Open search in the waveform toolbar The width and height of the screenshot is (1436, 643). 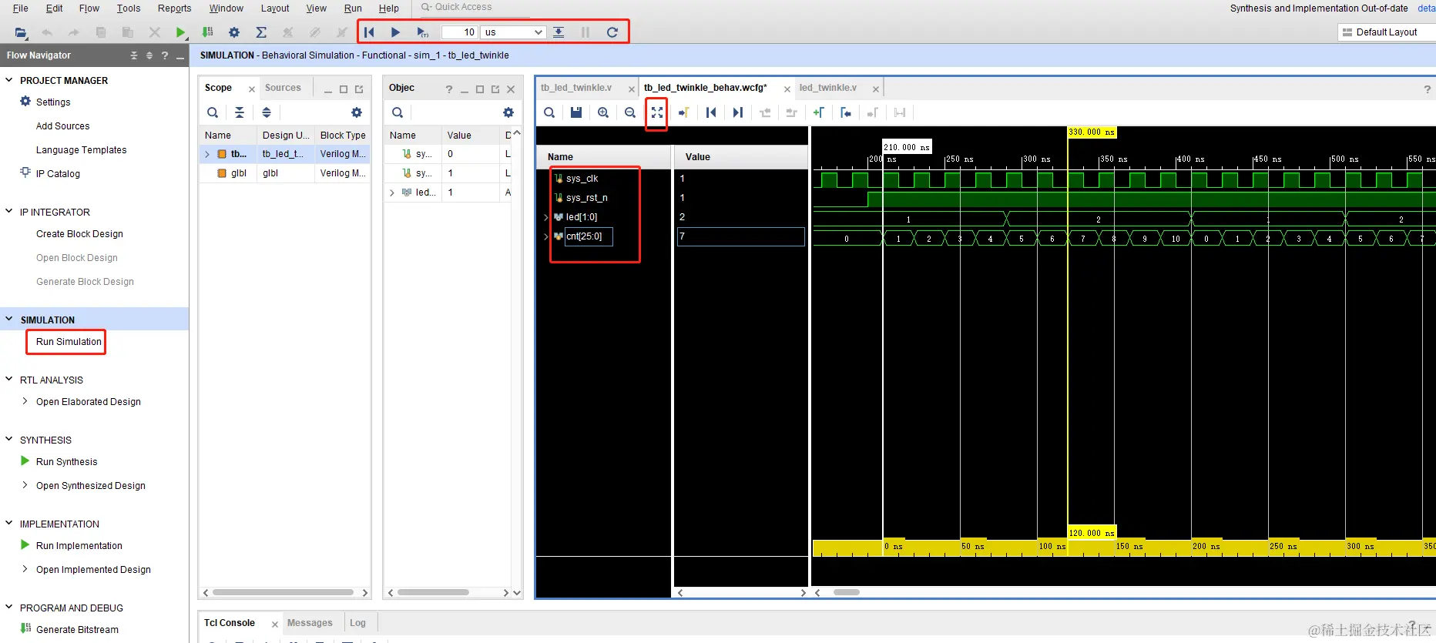point(549,112)
